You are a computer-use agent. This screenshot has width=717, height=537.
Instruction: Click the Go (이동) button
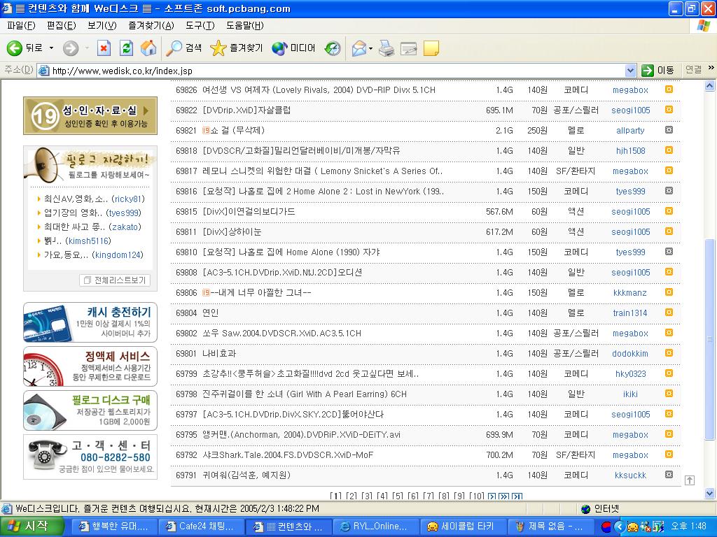(658, 71)
